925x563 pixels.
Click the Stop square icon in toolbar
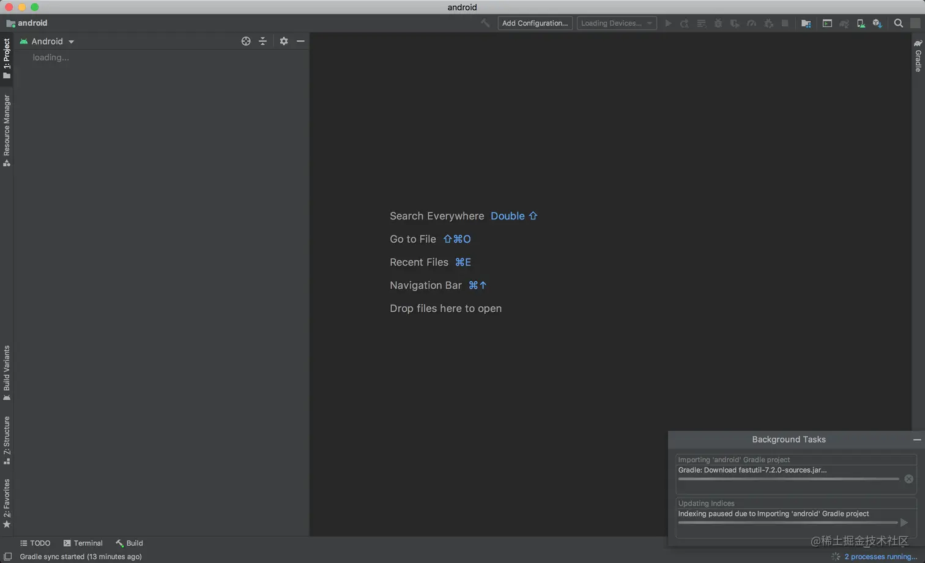coord(785,23)
